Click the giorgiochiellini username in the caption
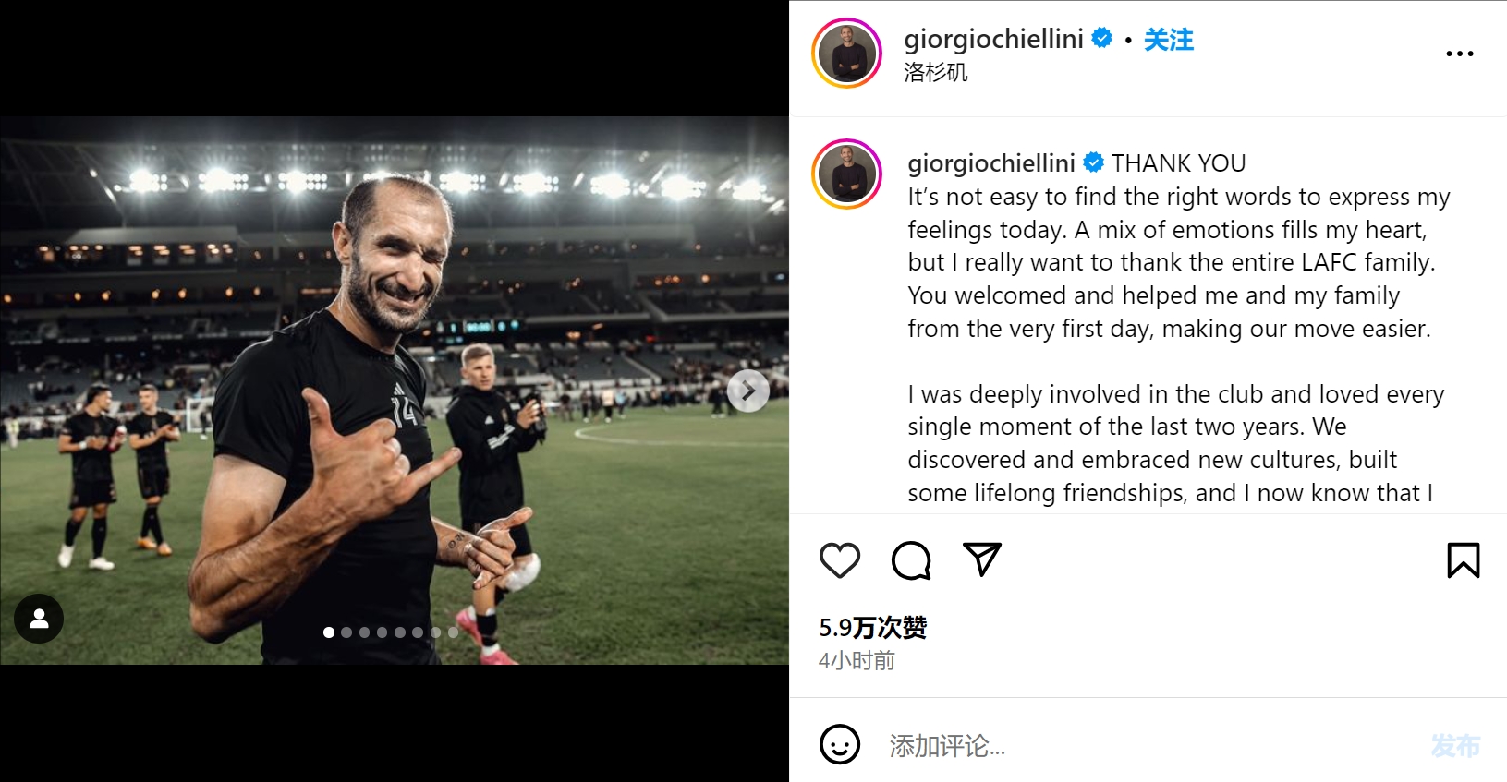This screenshot has height=782, width=1507. (990, 163)
